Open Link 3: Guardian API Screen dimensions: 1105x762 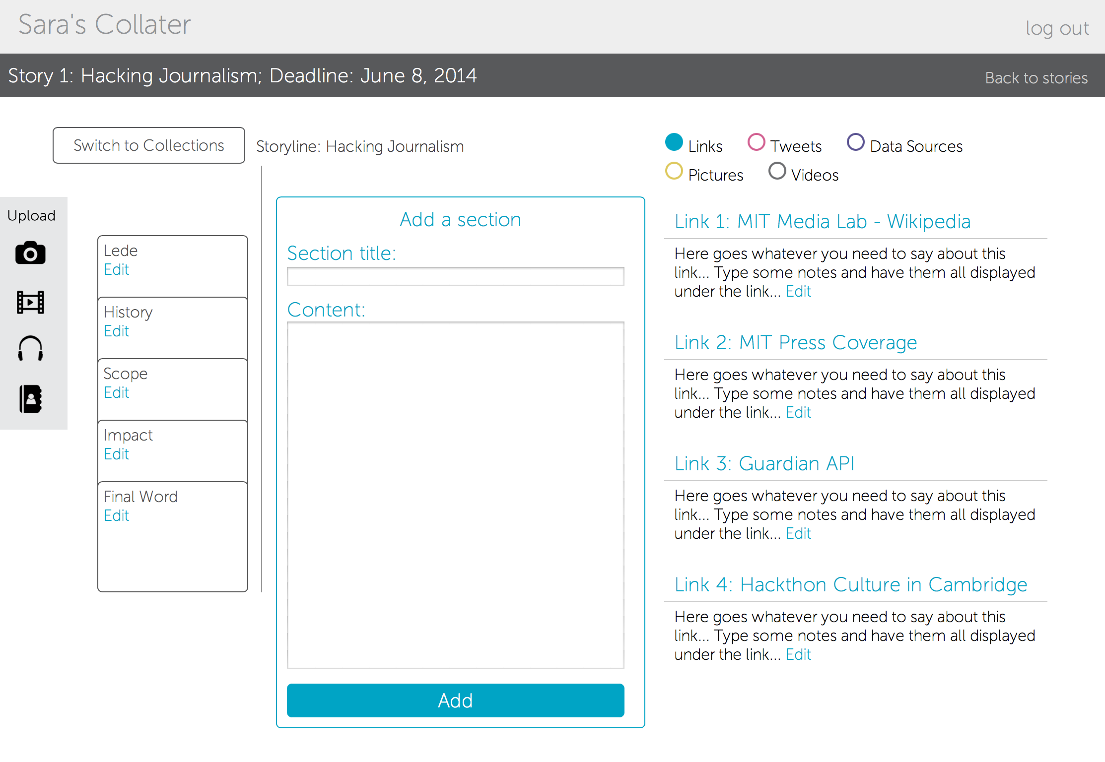[x=764, y=463]
